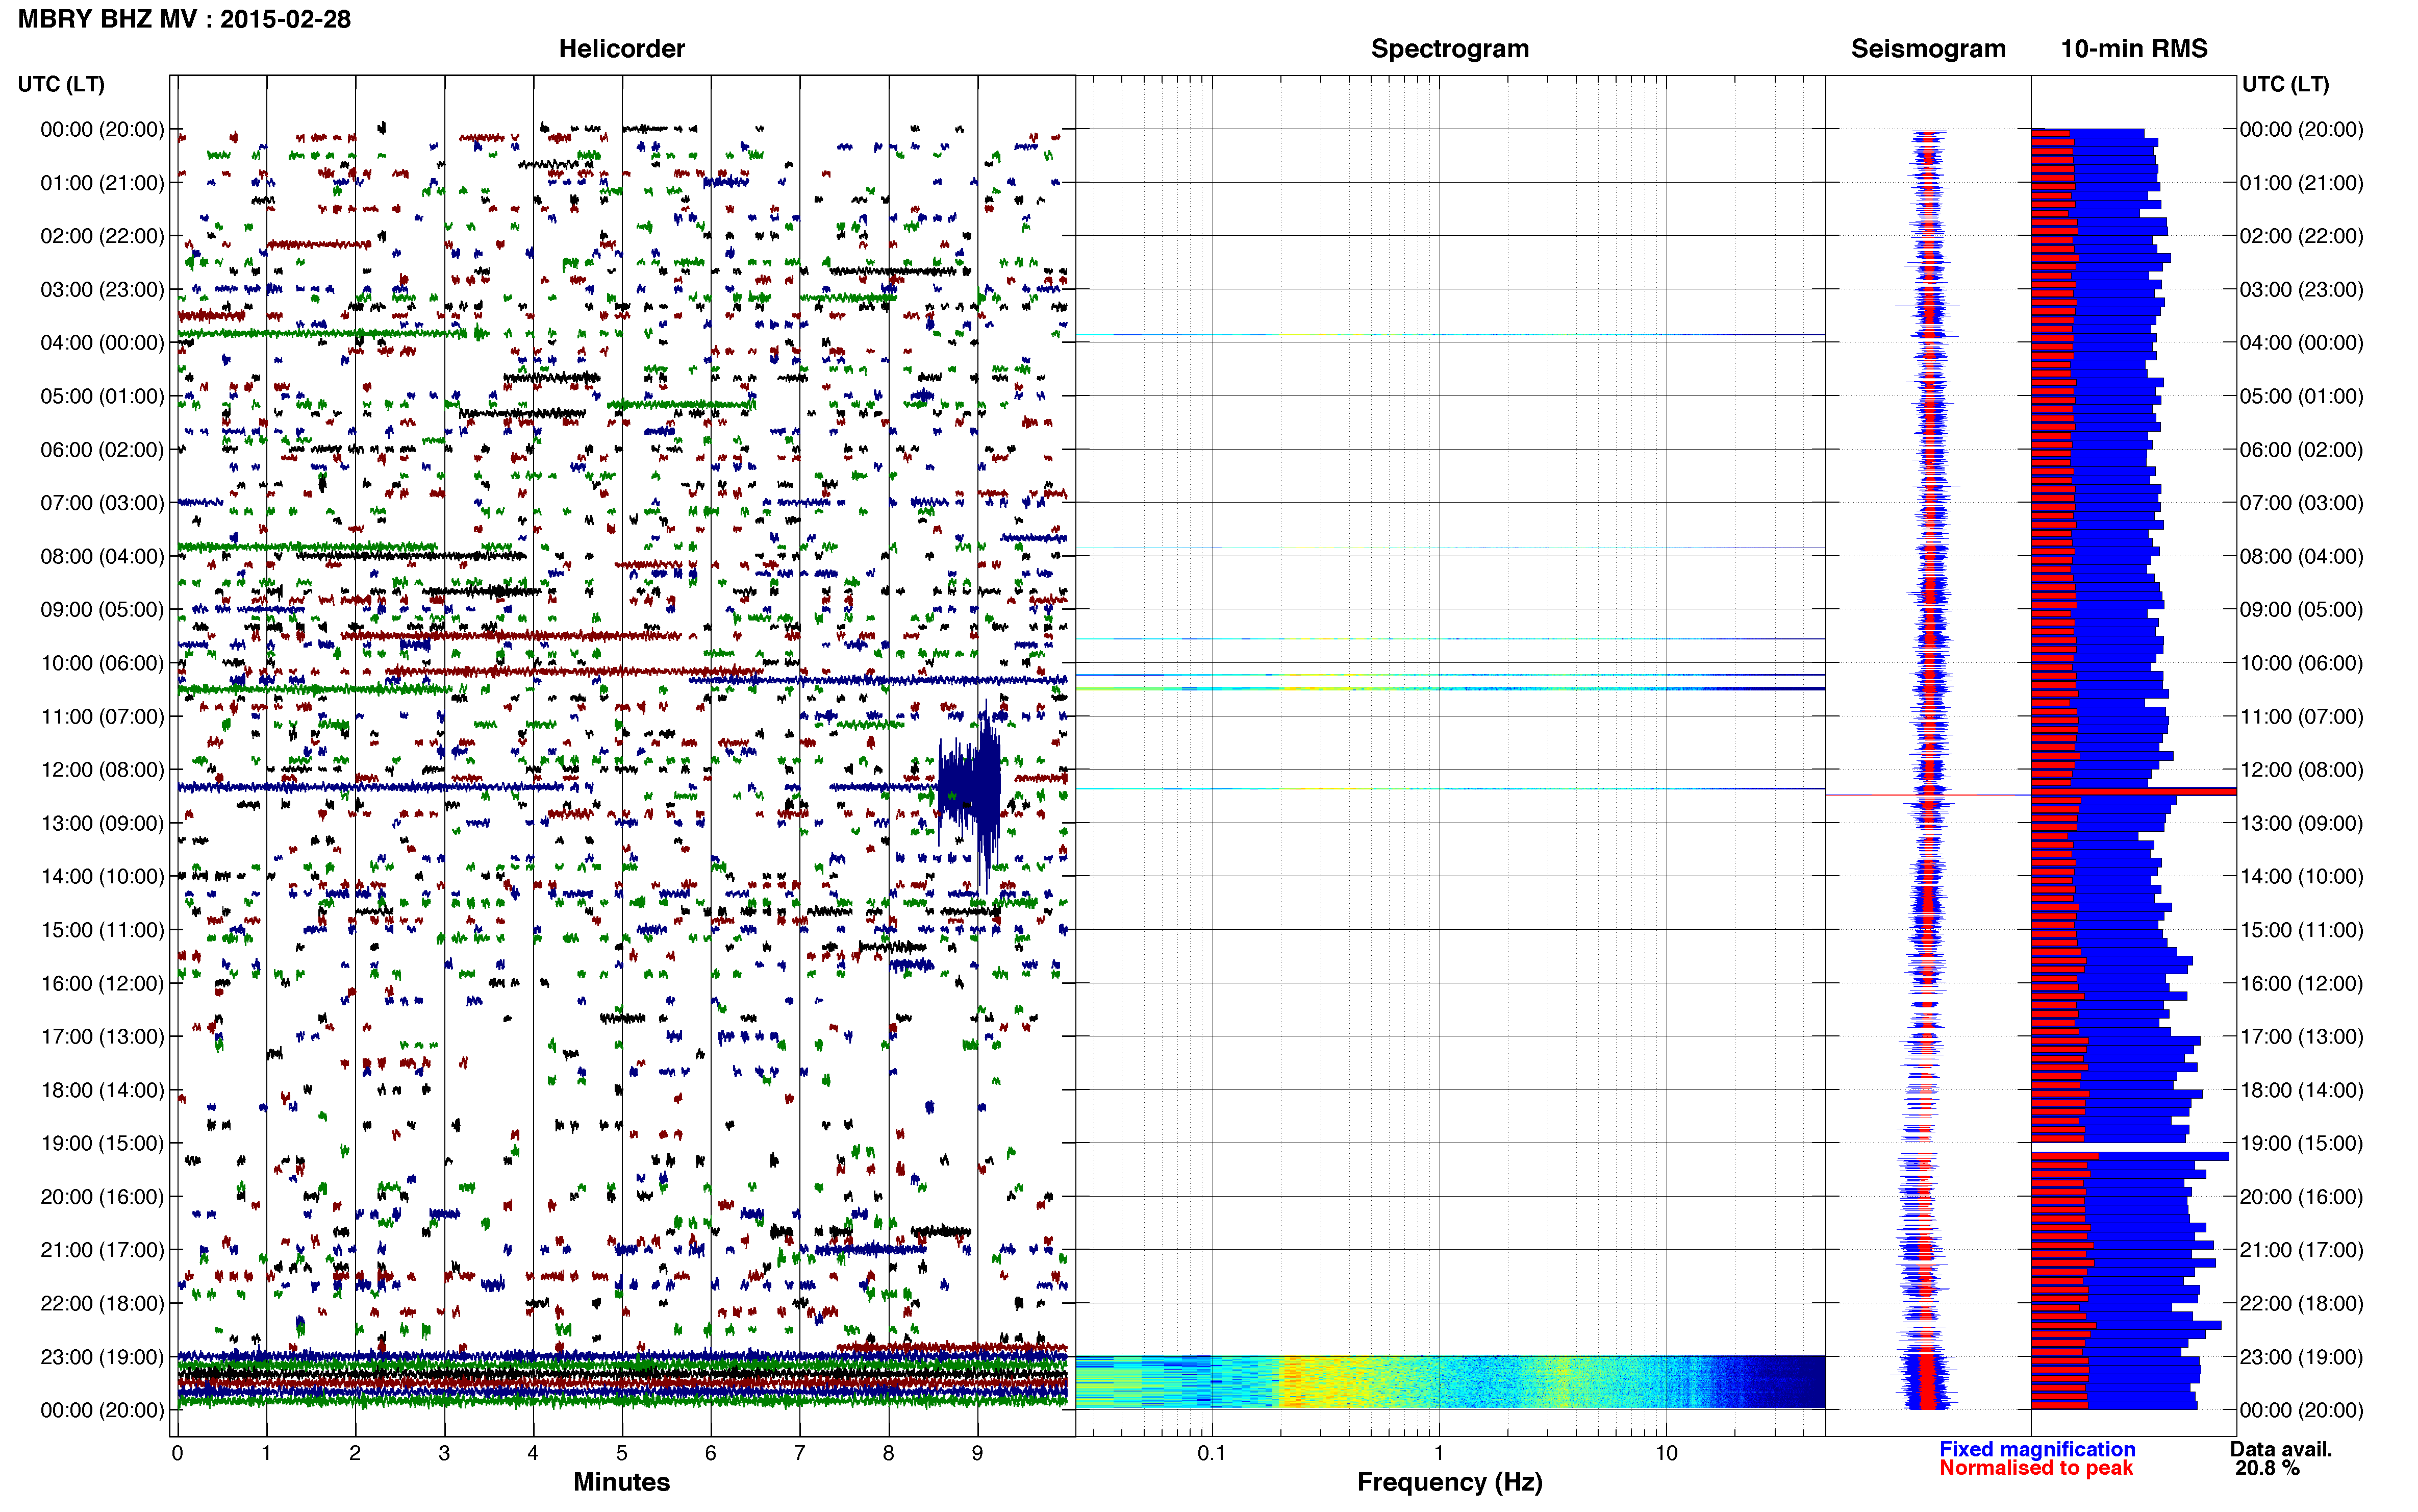Click the long red RMS peak bar after 12:00
2418x1512 pixels.
[2133, 792]
